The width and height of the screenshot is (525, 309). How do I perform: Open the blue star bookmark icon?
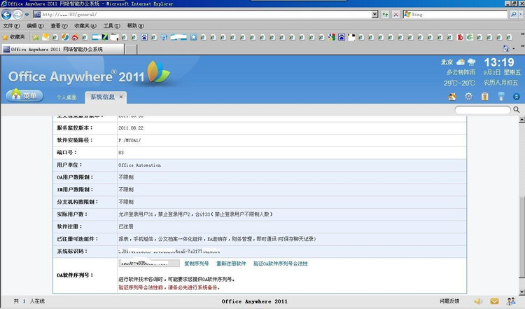pos(193,37)
